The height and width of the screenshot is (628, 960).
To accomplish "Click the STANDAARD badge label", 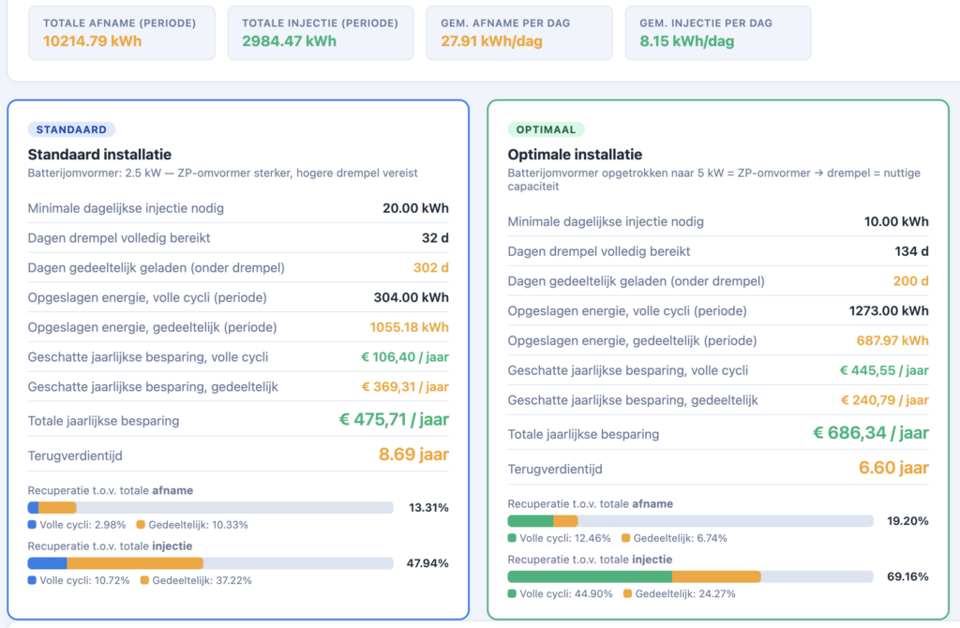I will [71, 129].
